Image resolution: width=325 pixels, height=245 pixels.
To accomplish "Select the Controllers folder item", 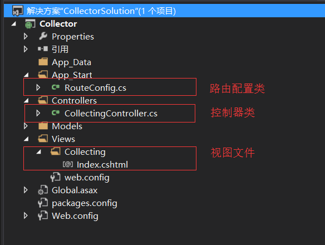I will coord(74,101).
